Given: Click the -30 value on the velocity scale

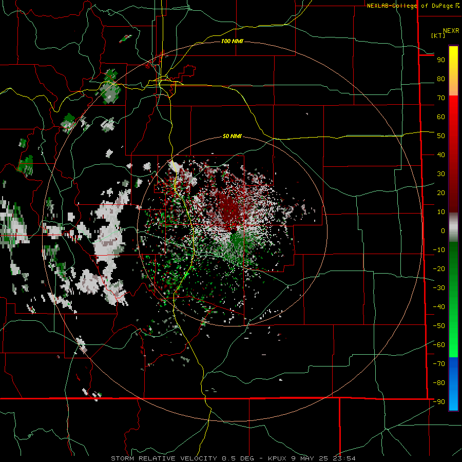Looking at the screenshot, I should (439, 288).
